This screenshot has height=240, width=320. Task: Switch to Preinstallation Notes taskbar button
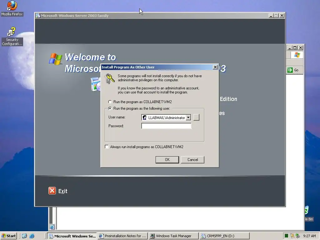pyautogui.click(x=123, y=236)
